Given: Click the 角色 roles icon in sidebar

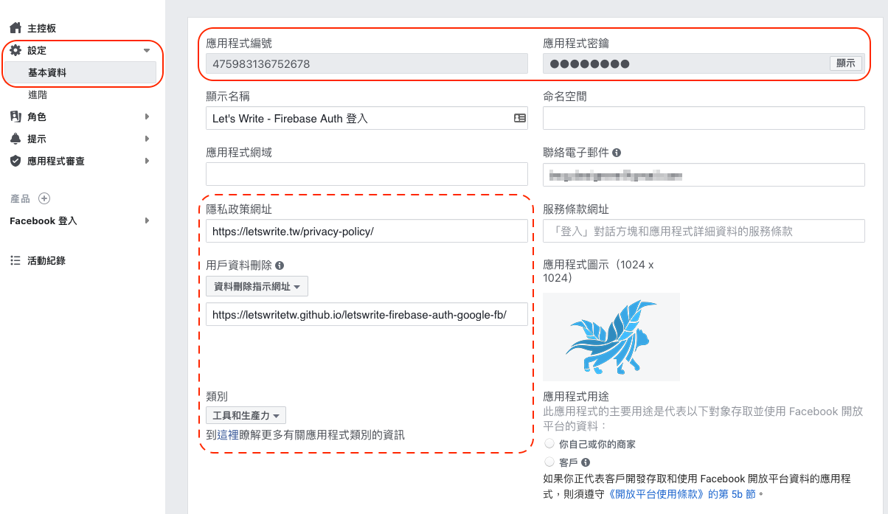Looking at the screenshot, I should point(15,117).
